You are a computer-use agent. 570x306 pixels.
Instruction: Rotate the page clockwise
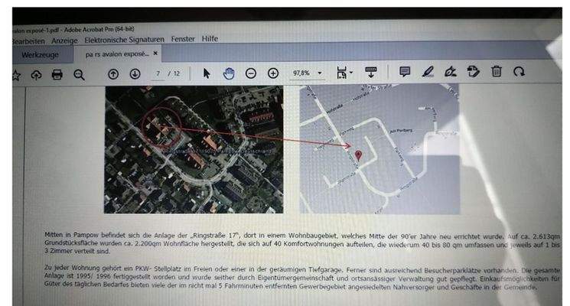tap(519, 72)
